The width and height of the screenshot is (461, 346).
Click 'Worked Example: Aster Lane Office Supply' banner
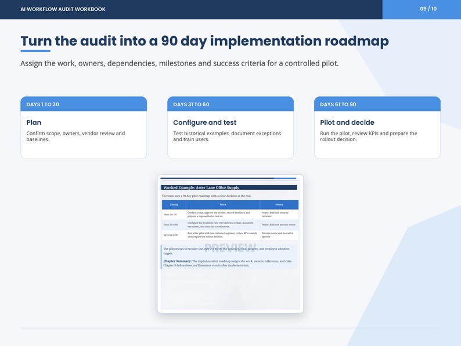coord(229,188)
